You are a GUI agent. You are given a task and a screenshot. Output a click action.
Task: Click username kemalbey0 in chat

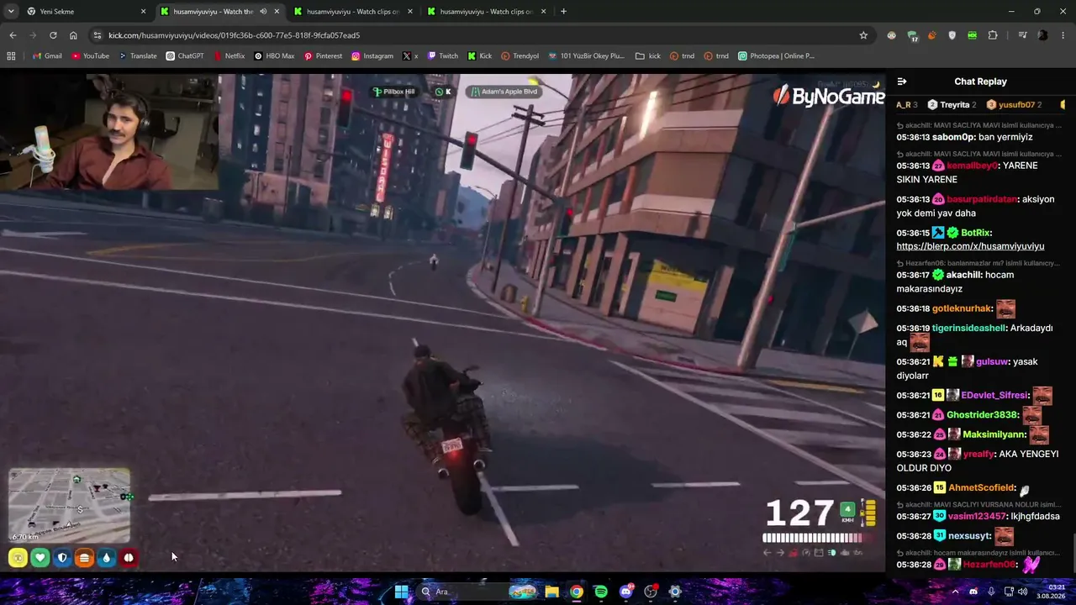pos(973,166)
